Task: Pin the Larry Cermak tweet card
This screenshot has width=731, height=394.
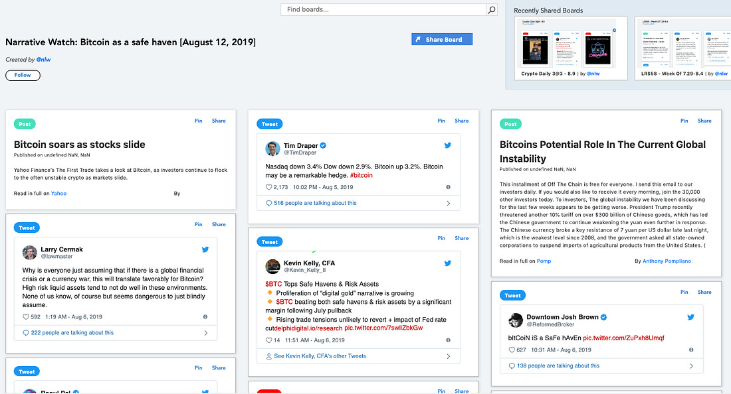Action: (x=199, y=224)
